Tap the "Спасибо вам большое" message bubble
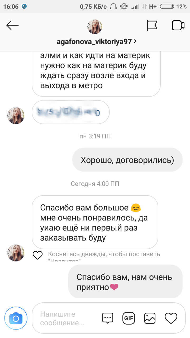The image size is (190, 338). coord(95,222)
